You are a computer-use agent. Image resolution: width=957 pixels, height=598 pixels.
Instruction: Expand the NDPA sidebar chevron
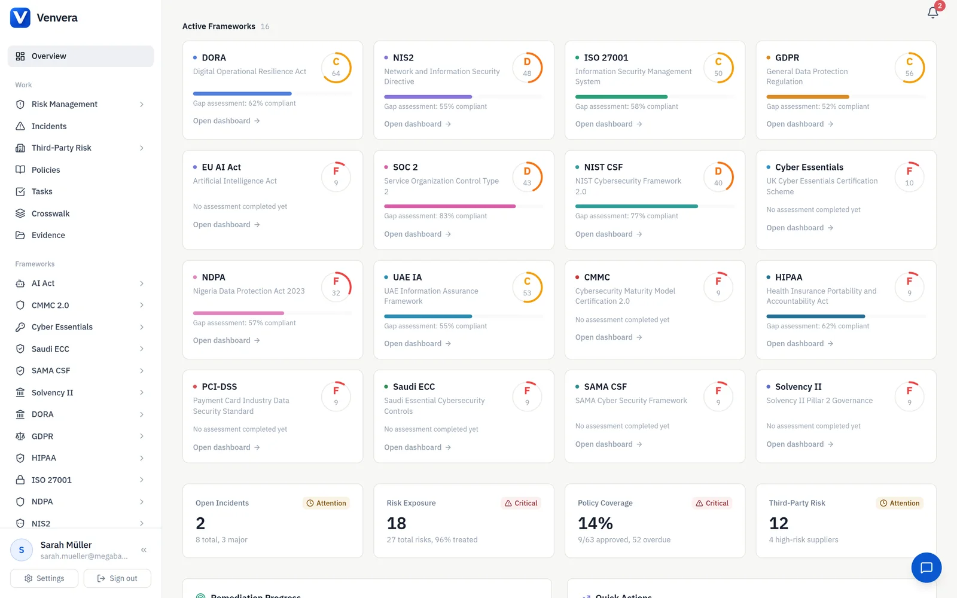(142, 502)
